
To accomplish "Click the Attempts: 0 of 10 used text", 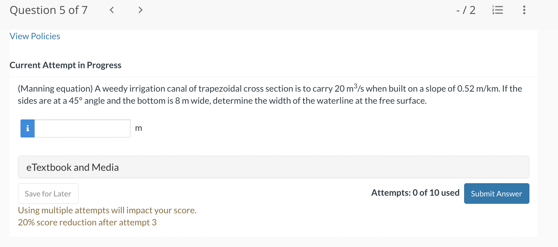I will (x=415, y=192).
